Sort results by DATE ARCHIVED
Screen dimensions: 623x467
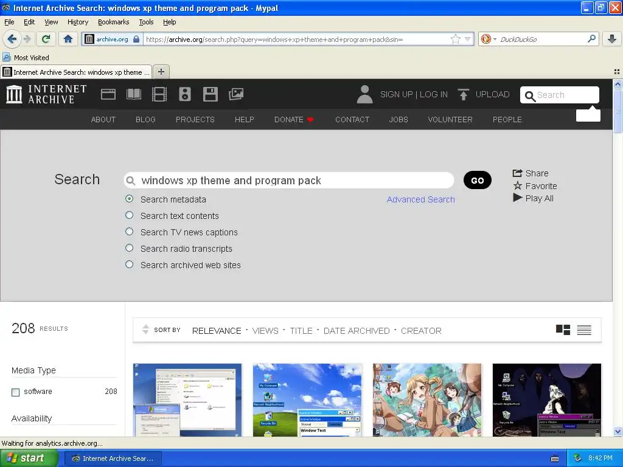[357, 331]
